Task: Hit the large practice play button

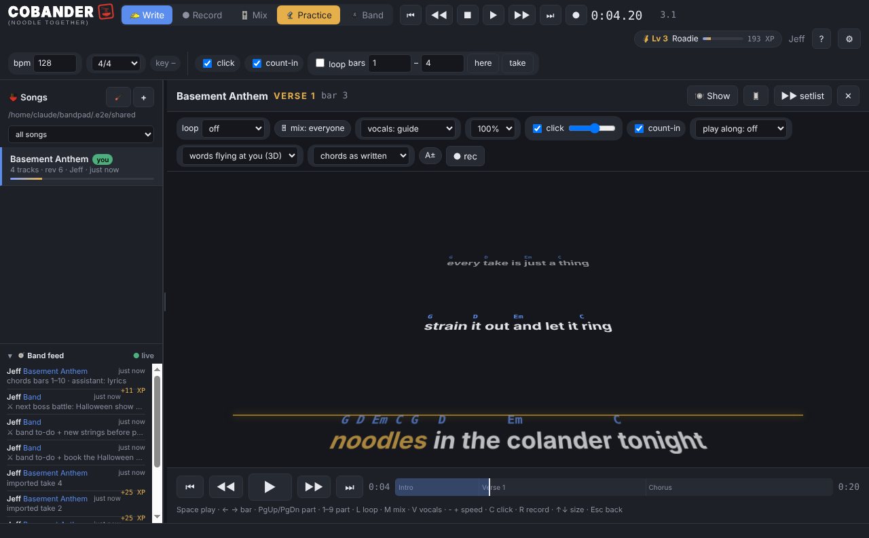Action: pyautogui.click(x=270, y=486)
